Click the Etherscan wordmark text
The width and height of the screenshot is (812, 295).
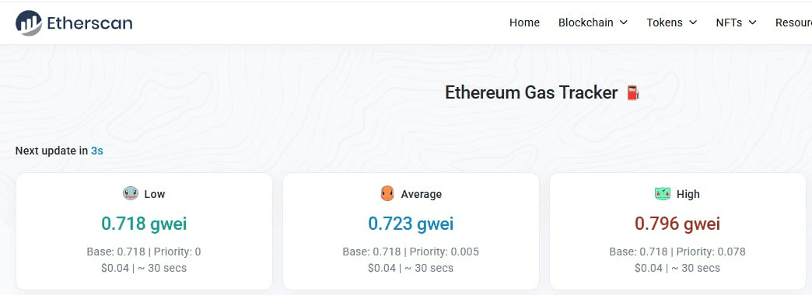[x=89, y=23]
